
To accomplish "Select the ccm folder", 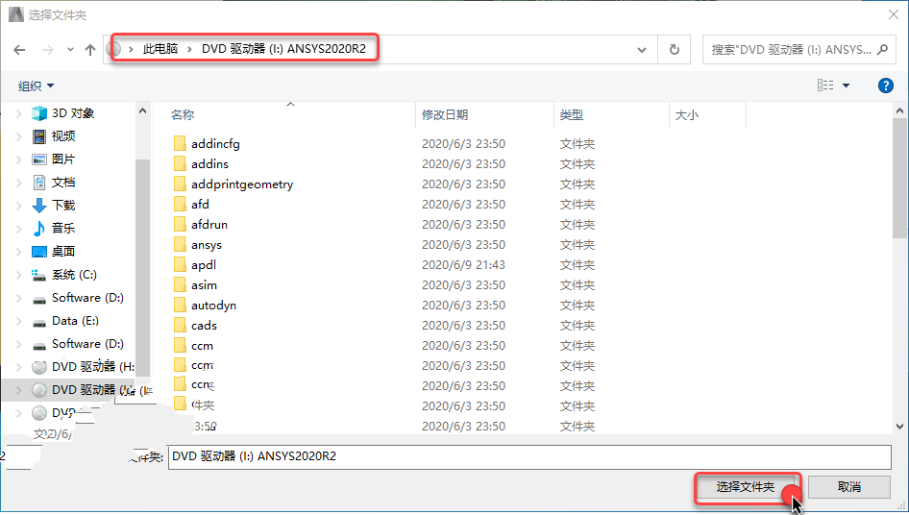I will 202,346.
